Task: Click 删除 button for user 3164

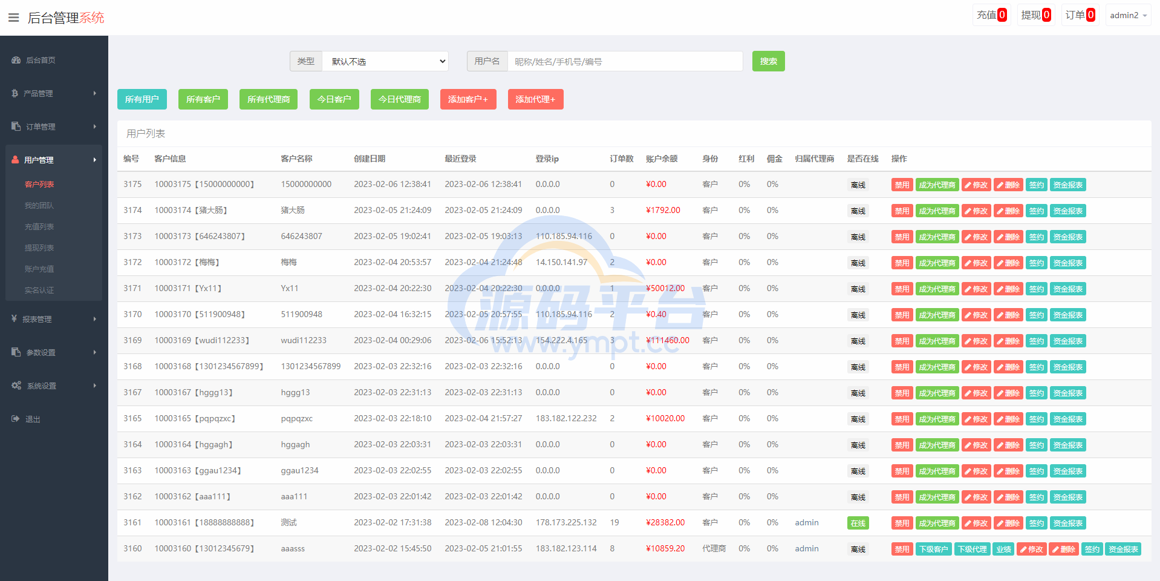Action: pos(1008,445)
